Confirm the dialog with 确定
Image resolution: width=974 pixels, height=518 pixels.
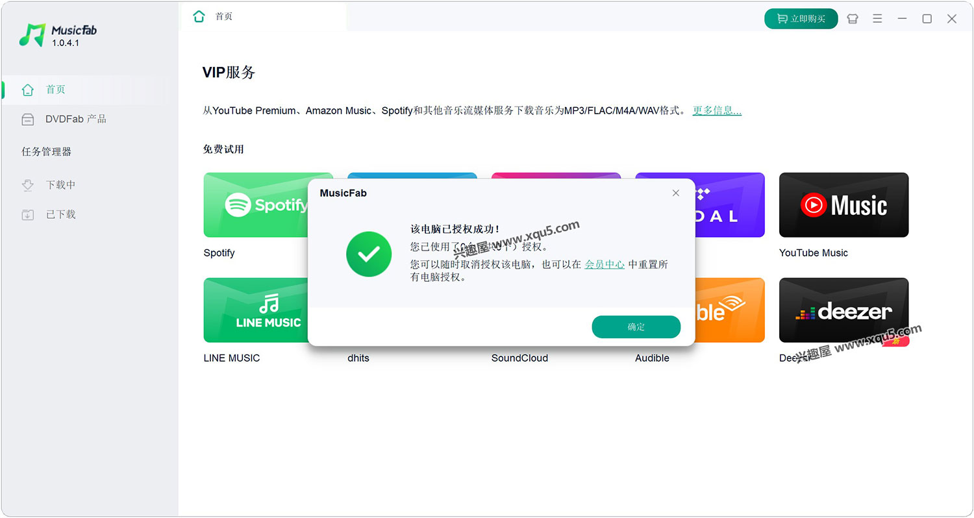(636, 327)
